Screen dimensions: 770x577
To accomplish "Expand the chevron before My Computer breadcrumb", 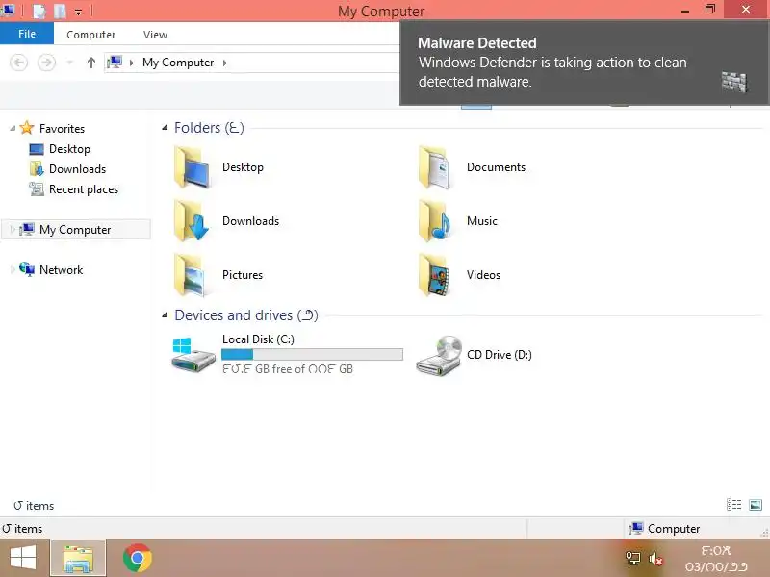I will [132, 63].
